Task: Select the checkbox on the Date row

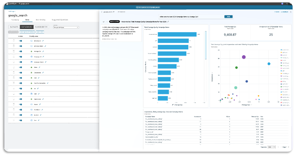Action: pyautogui.click(x=14, y=94)
